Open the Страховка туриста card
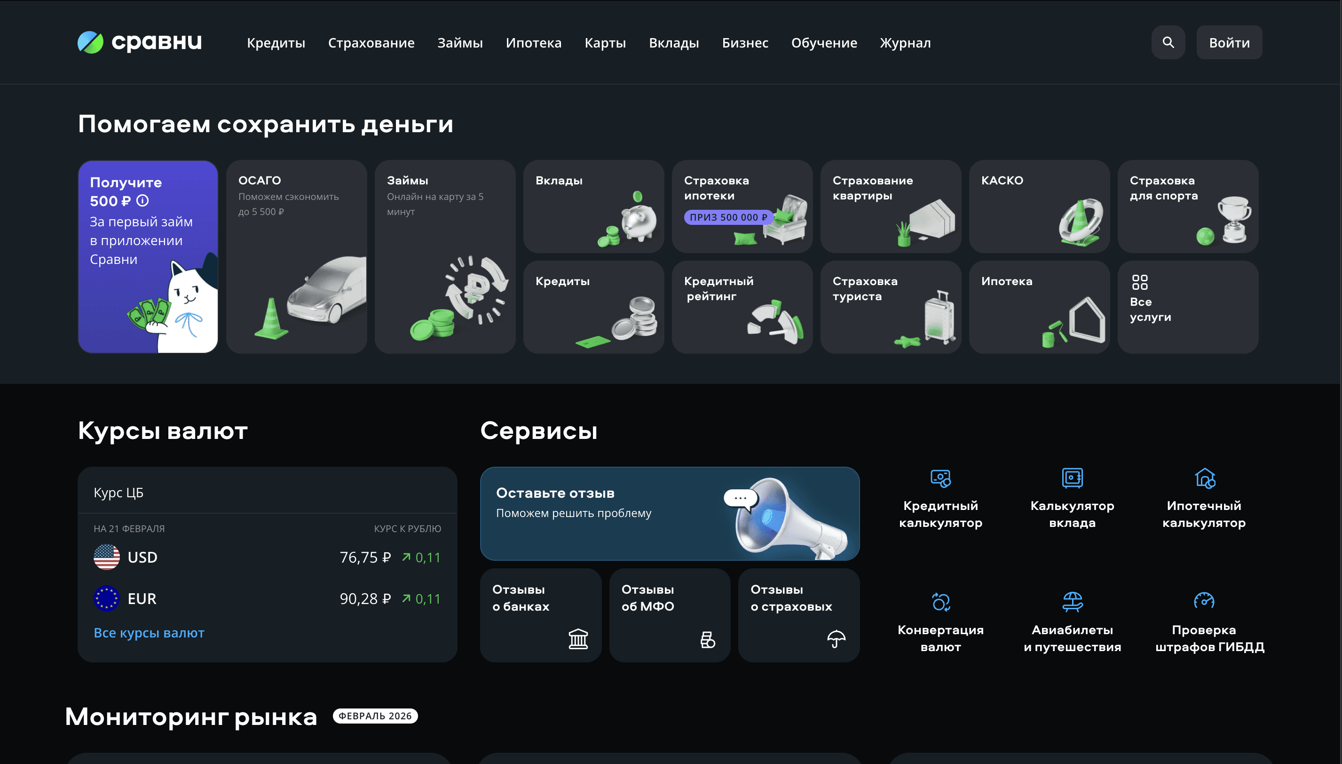The width and height of the screenshot is (1342, 764). tap(890, 307)
